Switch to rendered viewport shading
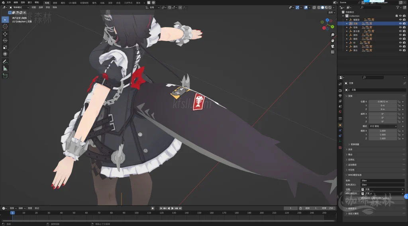Screen dimensions: 408x226 (x=330, y=8)
